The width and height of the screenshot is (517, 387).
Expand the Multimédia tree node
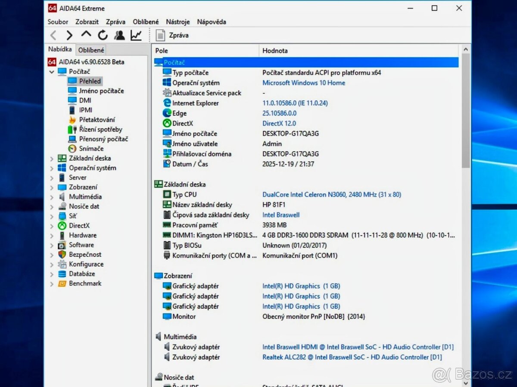(x=52, y=197)
